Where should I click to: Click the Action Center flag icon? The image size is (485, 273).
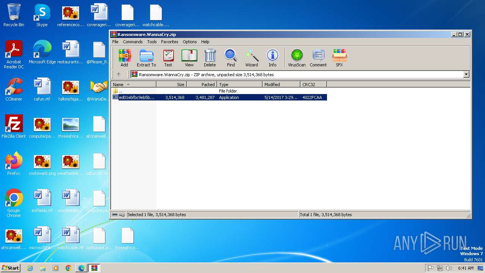[x=430, y=268]
